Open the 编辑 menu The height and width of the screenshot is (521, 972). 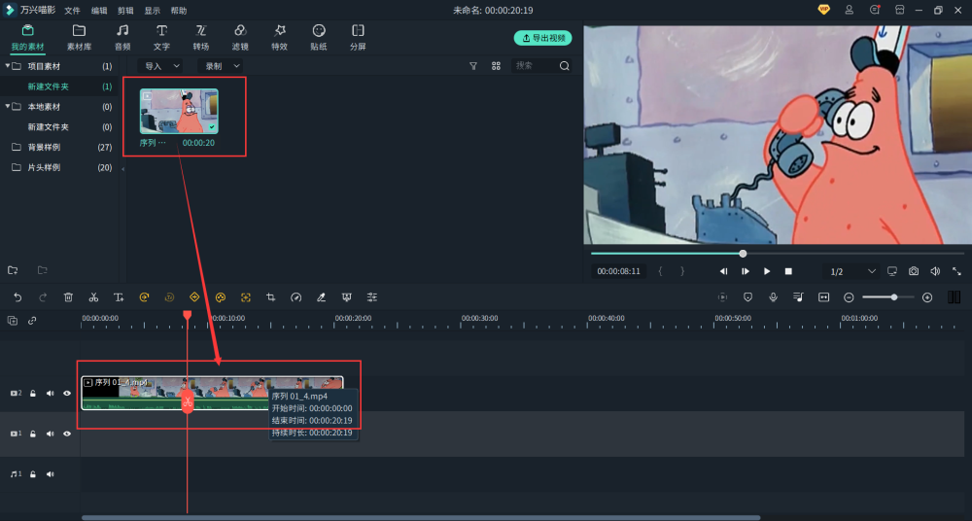99,11
